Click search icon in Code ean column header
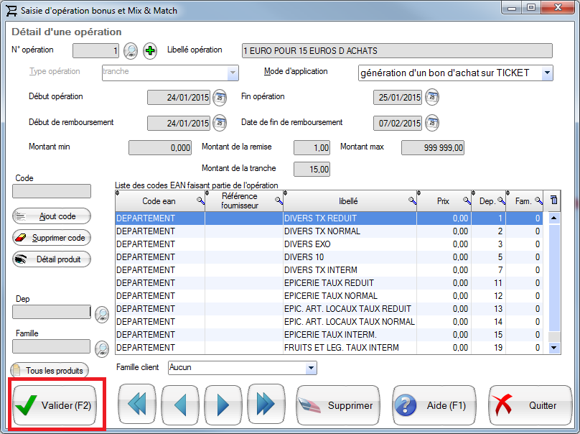The height and width of the screenshot is (434, 580). (x=200, y=200)
